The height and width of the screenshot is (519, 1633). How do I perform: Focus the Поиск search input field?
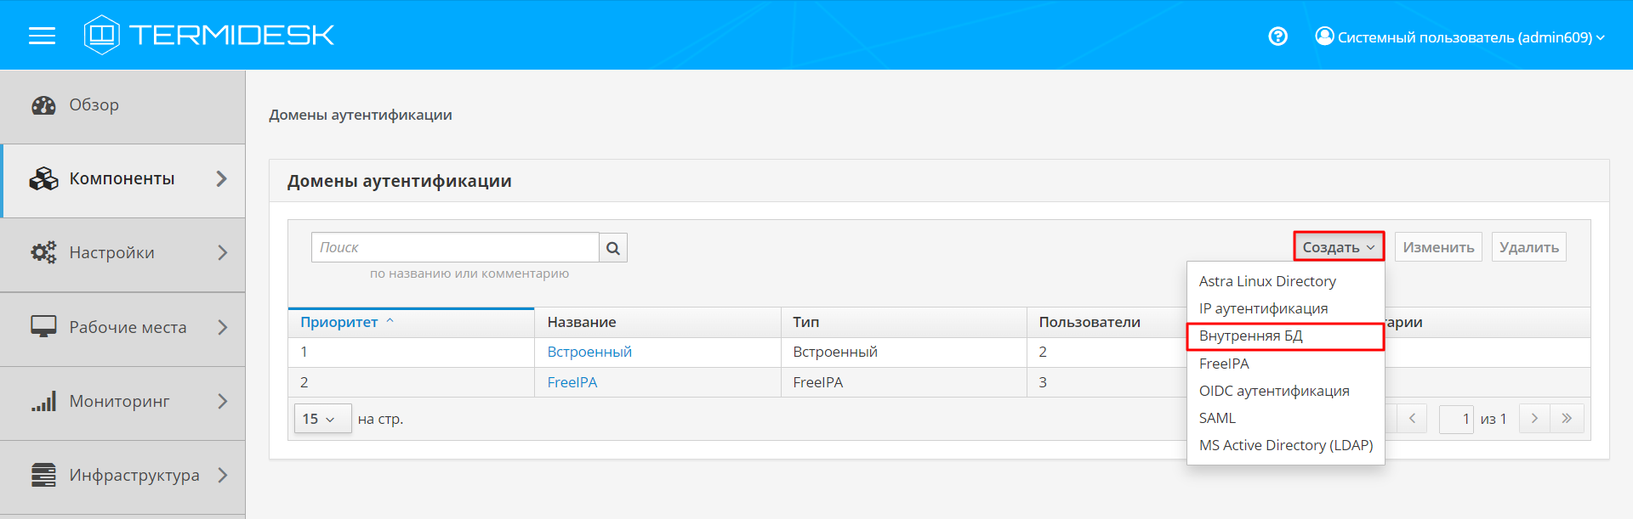point(455,248)
